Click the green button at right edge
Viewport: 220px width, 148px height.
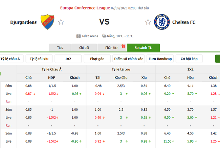(218, 59)
